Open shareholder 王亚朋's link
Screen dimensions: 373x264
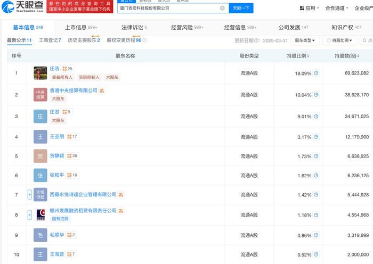tap(57, 136)
